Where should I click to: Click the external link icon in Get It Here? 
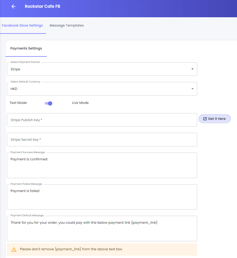coord(205,119)
